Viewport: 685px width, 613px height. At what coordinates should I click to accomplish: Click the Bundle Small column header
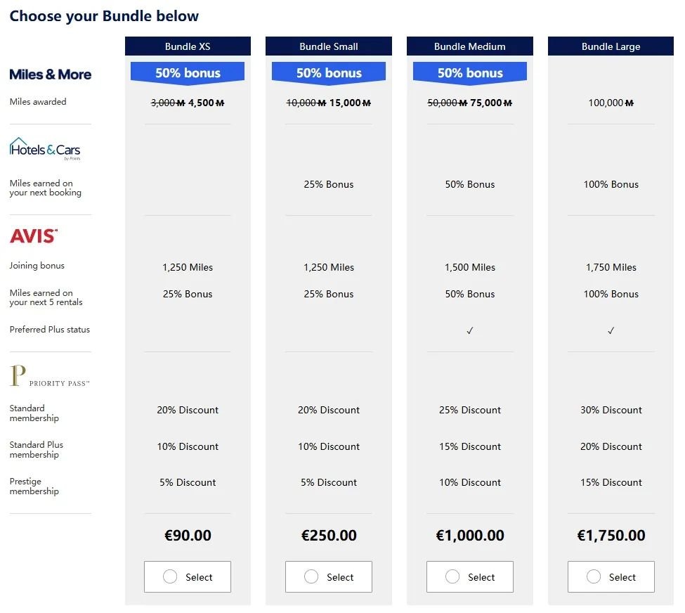tap(329, 46)
